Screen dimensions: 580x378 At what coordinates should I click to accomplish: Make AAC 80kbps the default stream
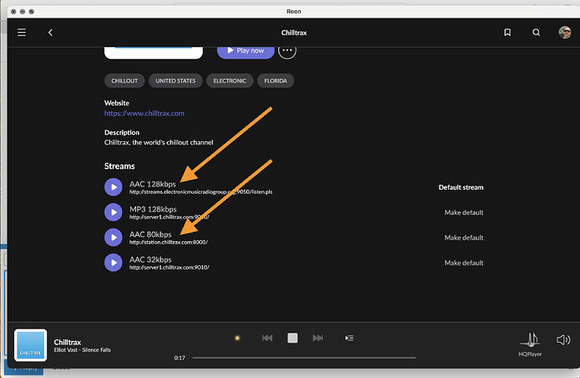pos(464,238)
